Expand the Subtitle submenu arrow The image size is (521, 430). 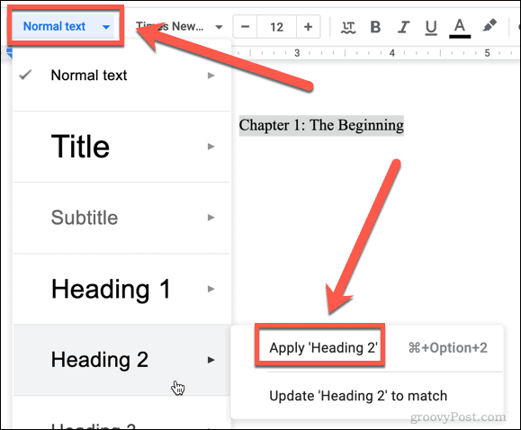tap(211, 218)
